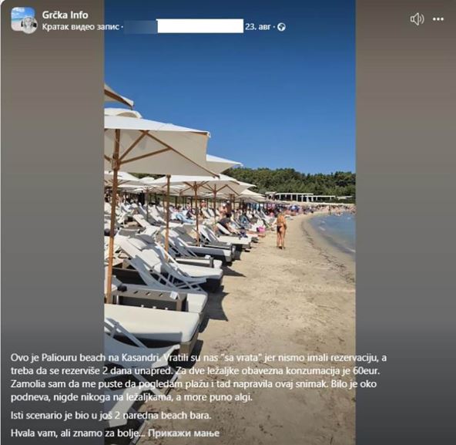The width and height of the screenshot is (456, 445).
Task: Click the redacted white author name box
Action: click(200, 26)
